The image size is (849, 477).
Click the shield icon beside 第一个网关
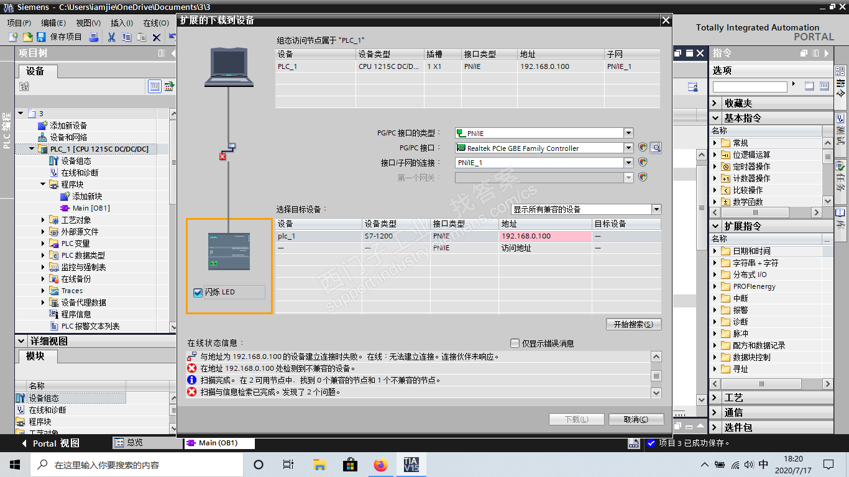(x=643, y=178)
